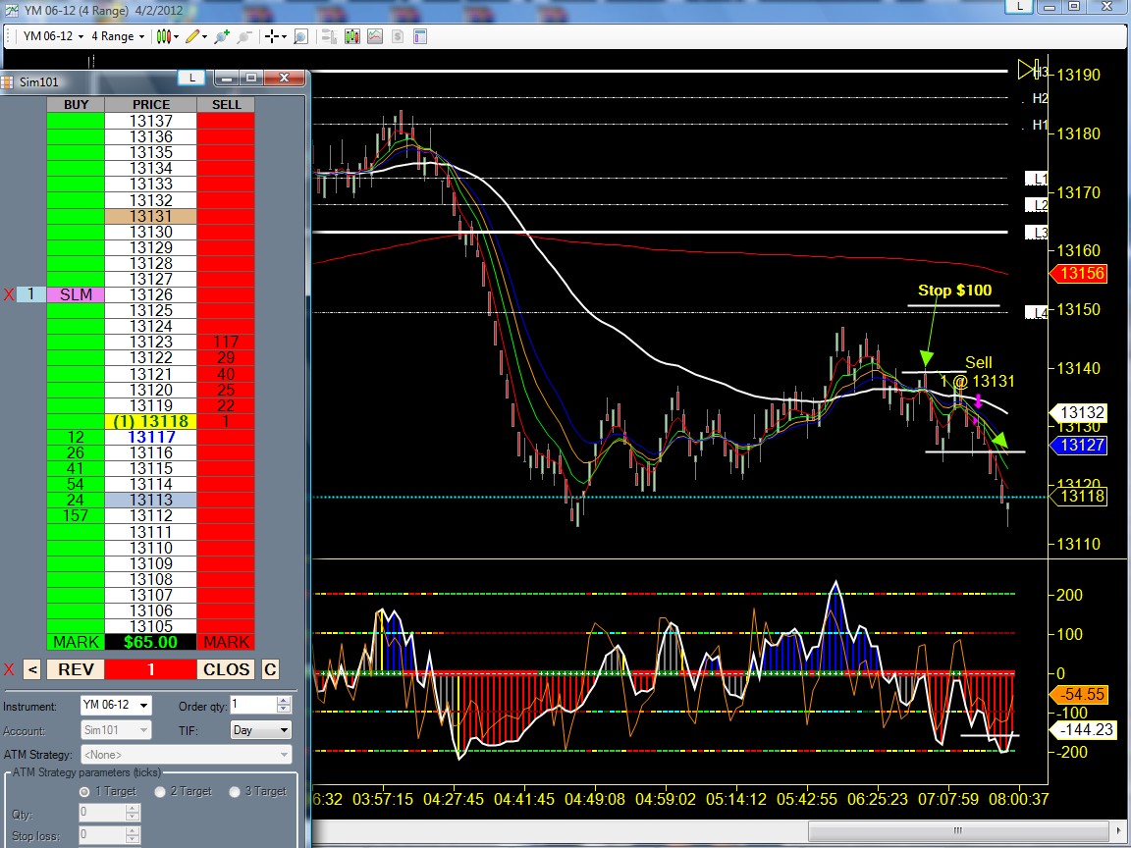
Task: Open the Instrument YM 06-12 combo box
Action: pyautogui.click(x=116, y=706)
